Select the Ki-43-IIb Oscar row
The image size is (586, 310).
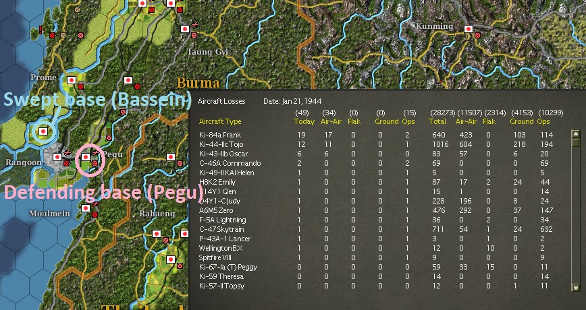point(376,154)
